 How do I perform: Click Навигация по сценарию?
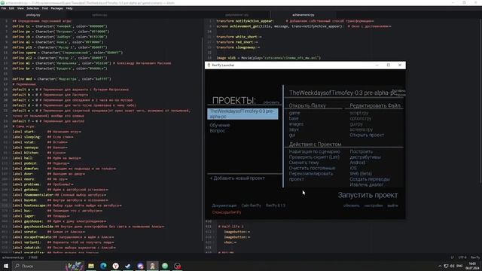315,151
